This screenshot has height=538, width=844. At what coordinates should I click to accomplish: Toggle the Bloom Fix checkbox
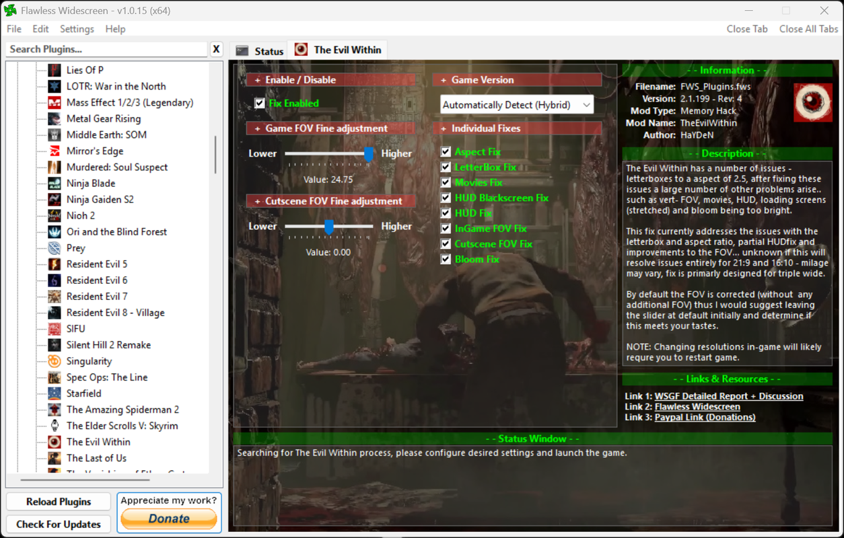pos(446,259)
